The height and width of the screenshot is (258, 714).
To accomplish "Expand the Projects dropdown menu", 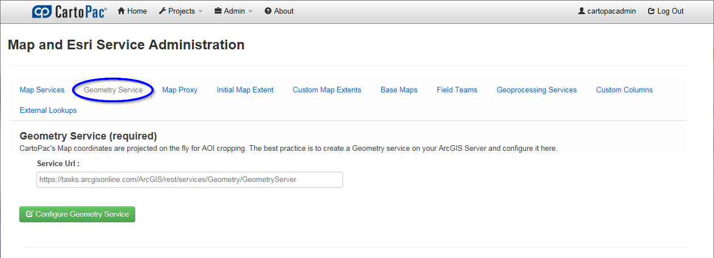I will pyautogui.click(x=181, y=11).
